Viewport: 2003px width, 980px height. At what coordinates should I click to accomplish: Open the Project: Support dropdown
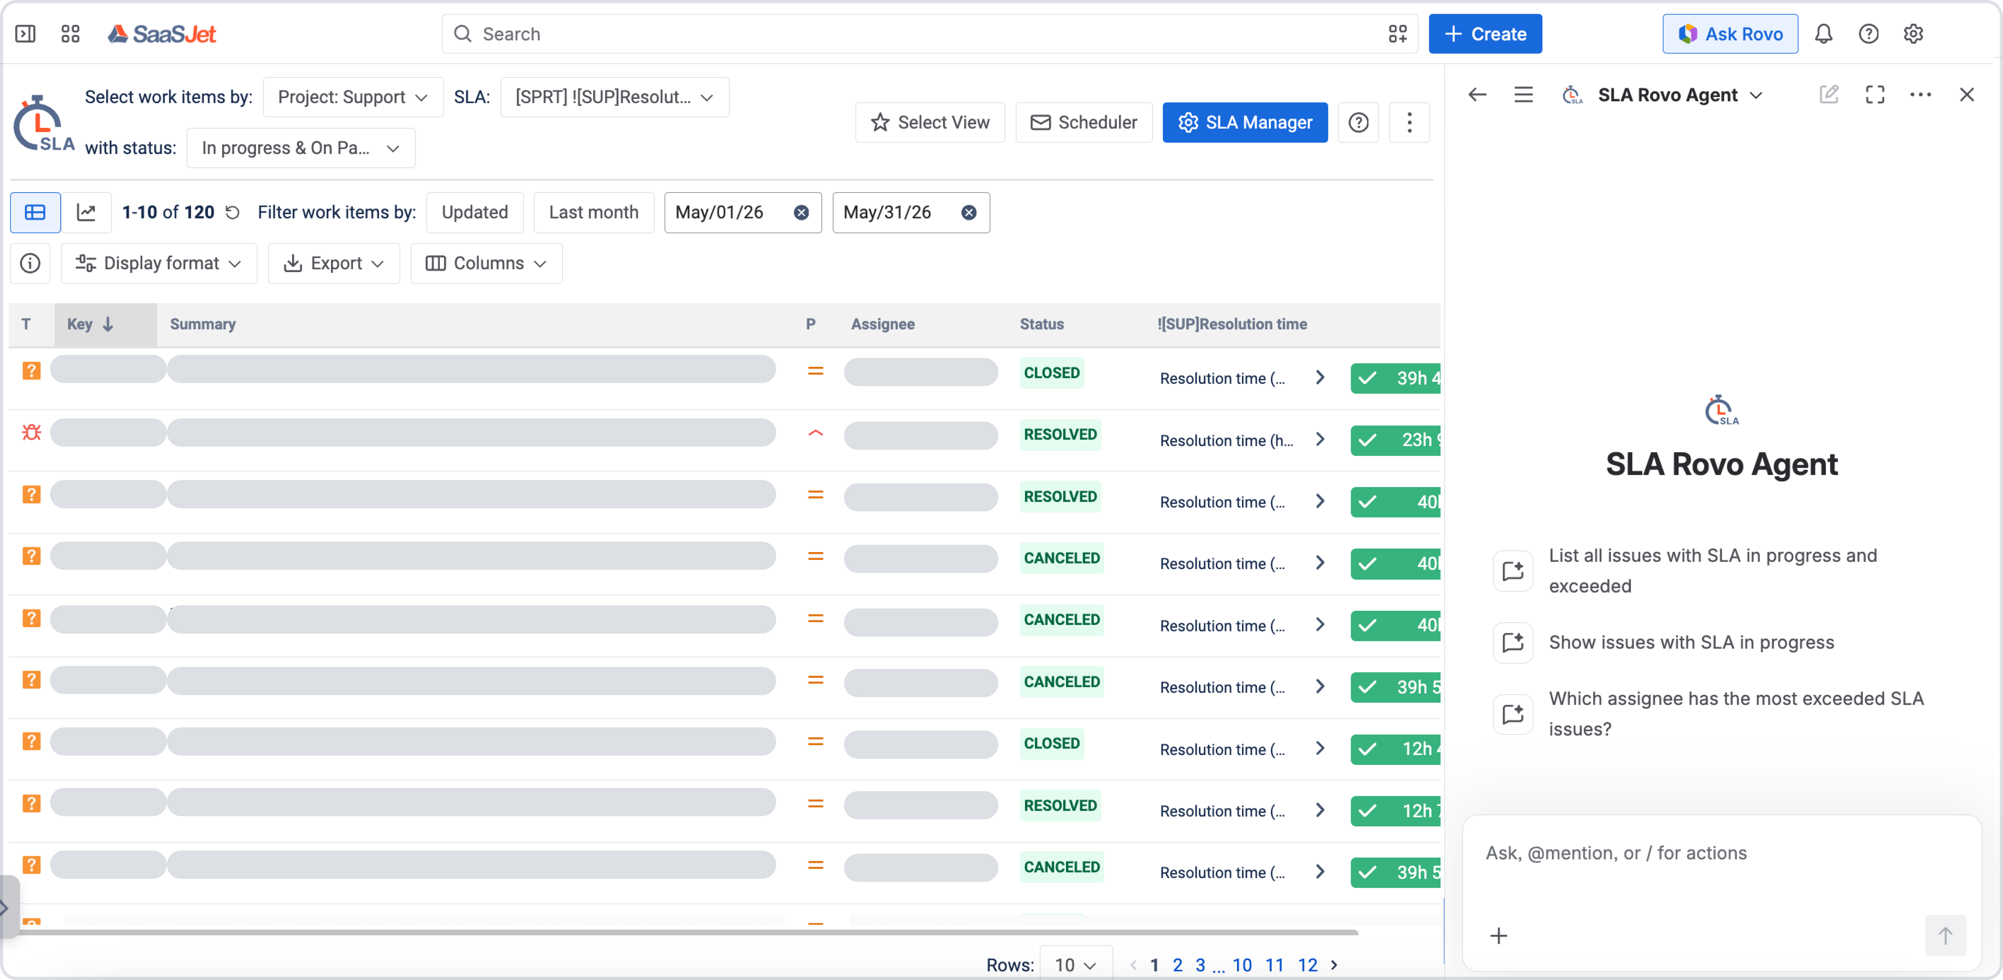(x=353, y=97)
